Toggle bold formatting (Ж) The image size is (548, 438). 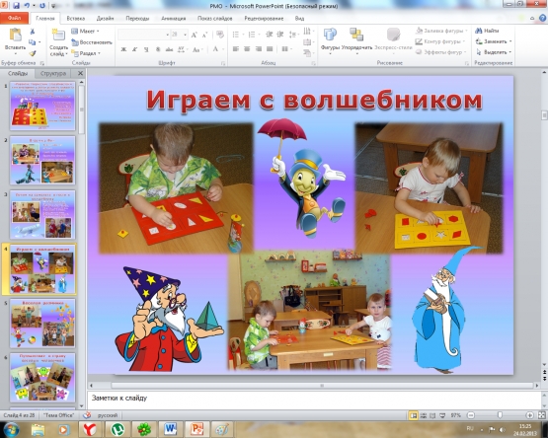(123, 49)
